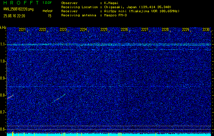Select the timestamp 25.08.16 22:20
This screenshot has height=136, width=214.
14,16
